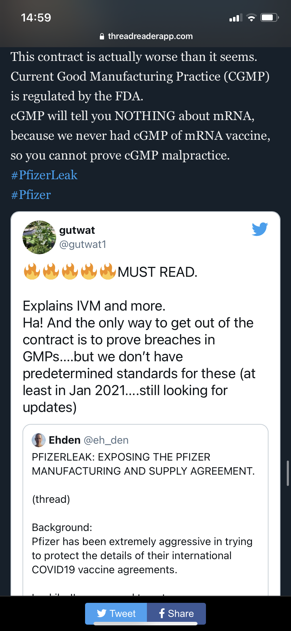Click the page scrollbar on the right edge
Image resolution: width=291 pixels, height=631 pixels.
pyautogui.click(x=288, y=473)
